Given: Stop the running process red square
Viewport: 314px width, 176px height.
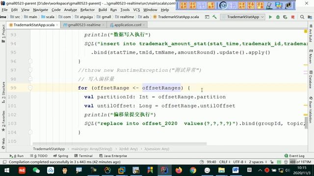Looking at the screenshot, I should [x=293, y=17].
